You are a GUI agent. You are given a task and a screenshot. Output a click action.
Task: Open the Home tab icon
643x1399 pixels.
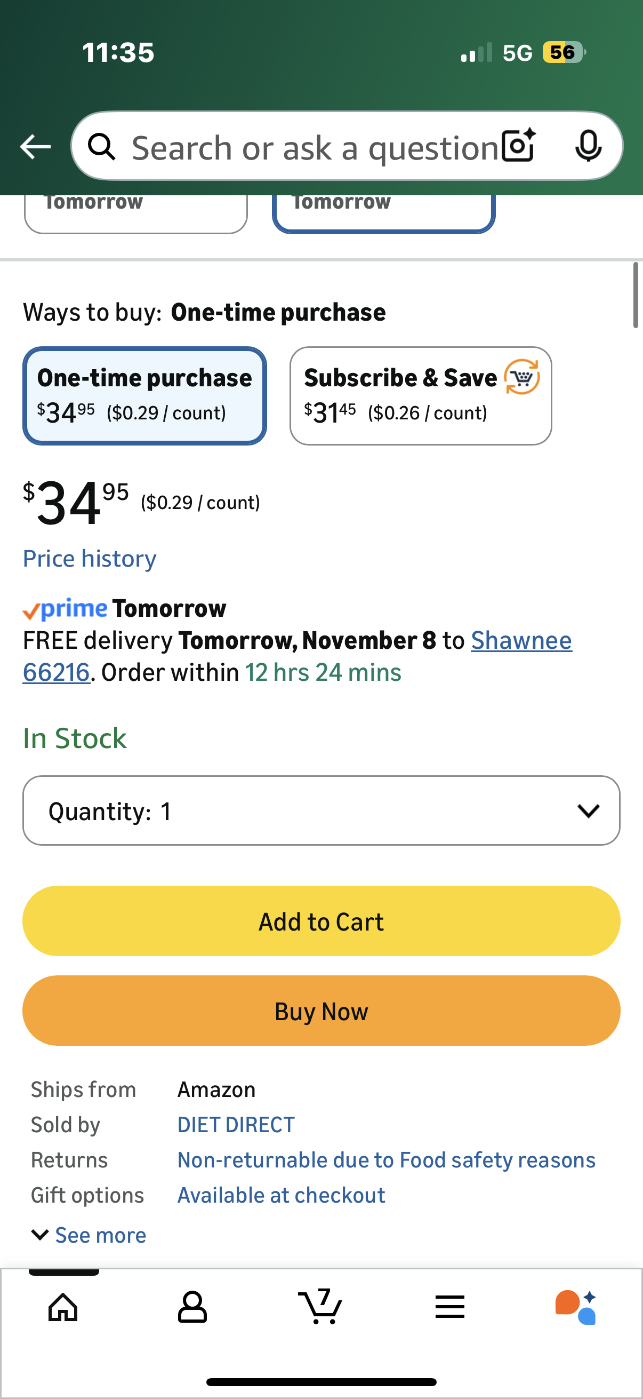tap(63, 1307)
